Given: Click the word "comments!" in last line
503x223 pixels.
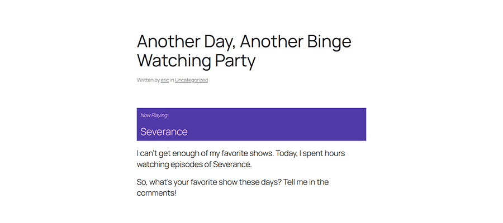Looking at the screenshot, I should click(x=156, y=193).
